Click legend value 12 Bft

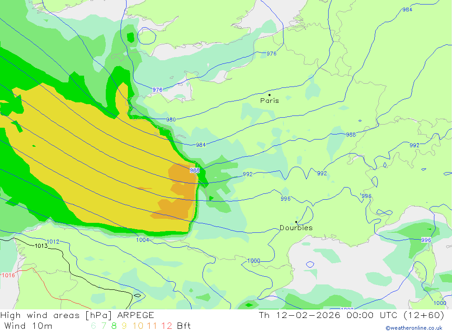click(166, 326)
